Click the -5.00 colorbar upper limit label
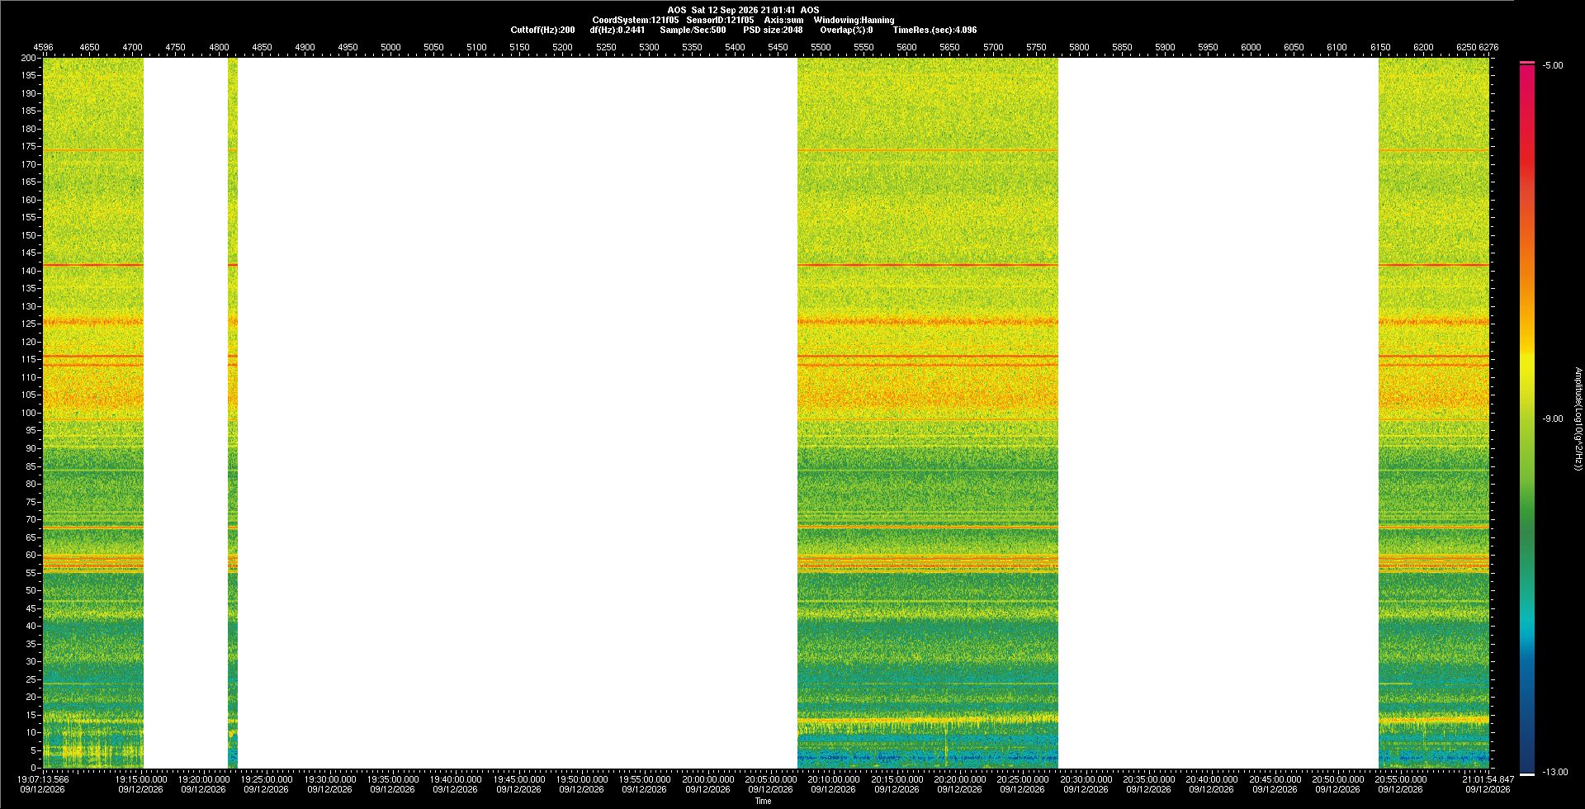 (1552, 65)
